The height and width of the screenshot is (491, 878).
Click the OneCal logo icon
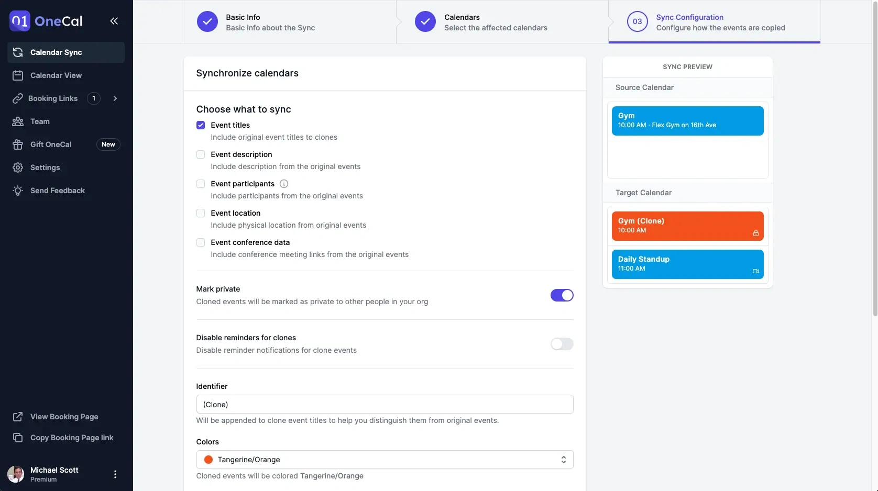point(18,21)
